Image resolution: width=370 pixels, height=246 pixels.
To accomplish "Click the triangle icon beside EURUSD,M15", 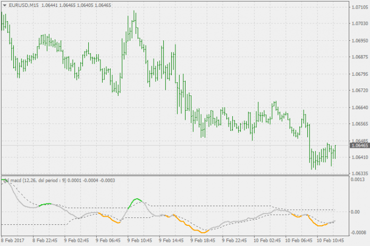I will coord(5,5).
